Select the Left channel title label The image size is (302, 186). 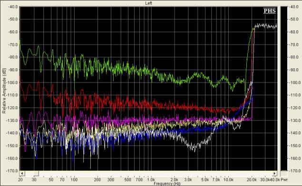[148, 3]
